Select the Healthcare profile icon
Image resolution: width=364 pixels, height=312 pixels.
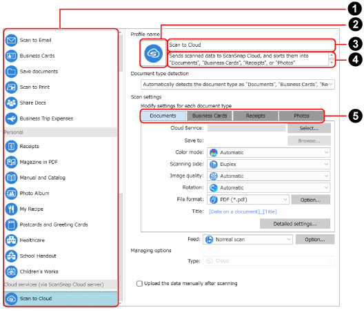(11, 240)
